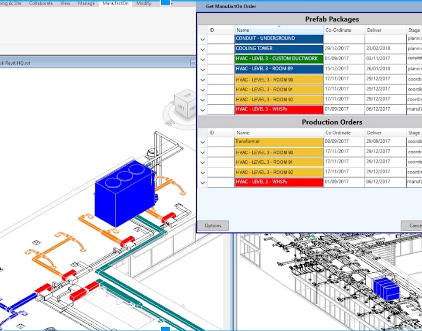Select the COOLING TOWER package entry

[279, 49]
